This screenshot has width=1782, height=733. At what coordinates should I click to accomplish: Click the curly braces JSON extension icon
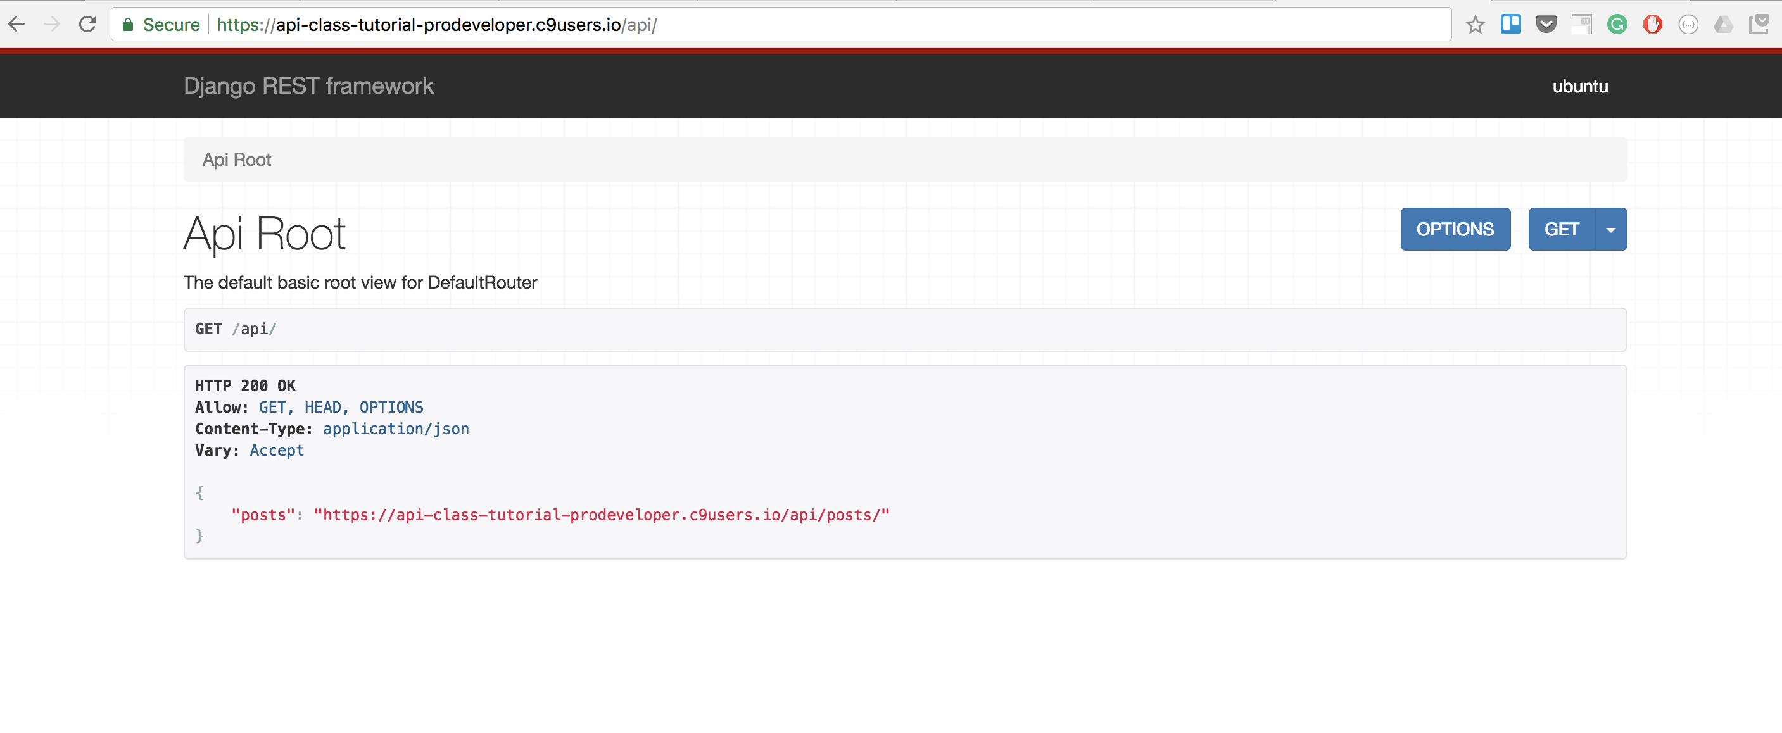1688,25
